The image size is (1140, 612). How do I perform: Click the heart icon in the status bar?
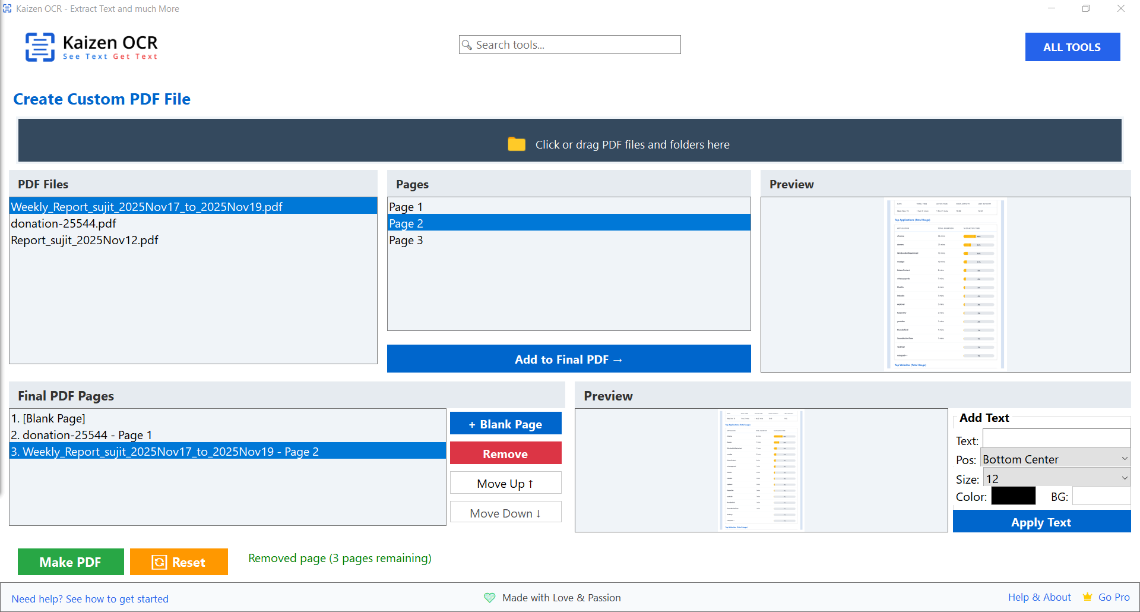490,598
